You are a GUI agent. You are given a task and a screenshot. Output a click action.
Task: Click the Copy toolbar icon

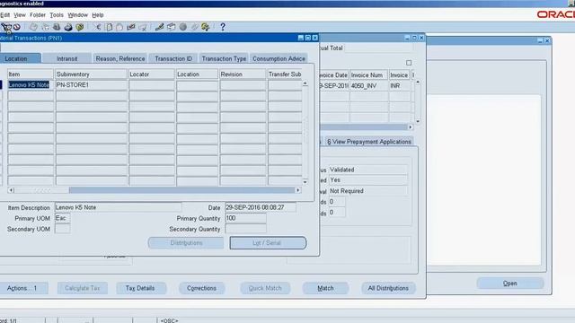click(x=109, y=27)
